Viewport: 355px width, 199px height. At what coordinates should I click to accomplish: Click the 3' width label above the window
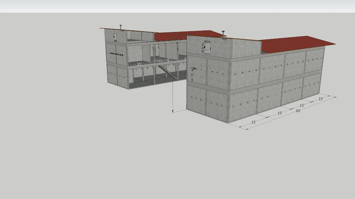point(207,42)
